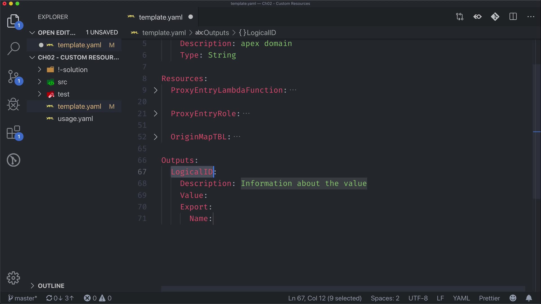Open the Search view in activity bar
The width and height of the screenshot is (541, 304).
13,48
